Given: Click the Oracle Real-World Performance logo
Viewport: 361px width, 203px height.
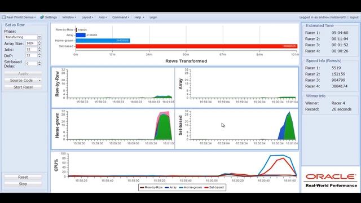Looking at the screenshot, I should [331, 180].
